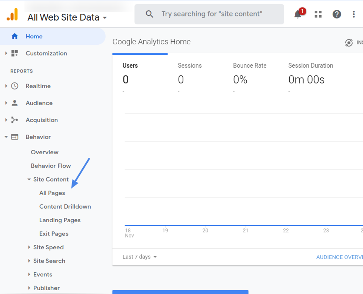The height and width of the screenshot is (294, 363).
Task: Open the Landing Pages report
Action: (x=60, y=220)
